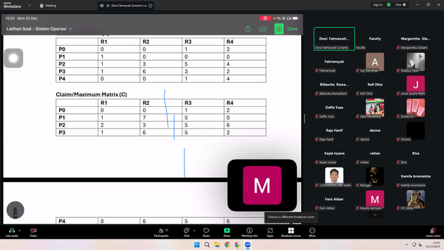Screen dimensions: 444x250
Task: Click the Choose a different breakout room tooltip
Action: coord(291,217)
